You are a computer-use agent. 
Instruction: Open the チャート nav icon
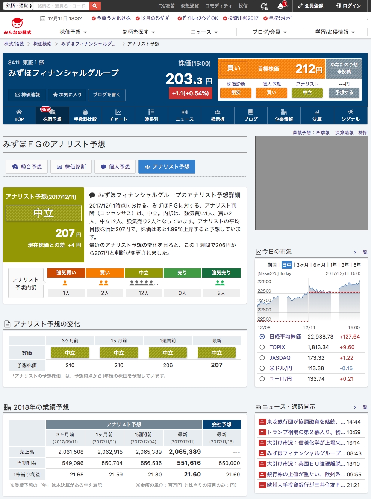tap(118, 115)
